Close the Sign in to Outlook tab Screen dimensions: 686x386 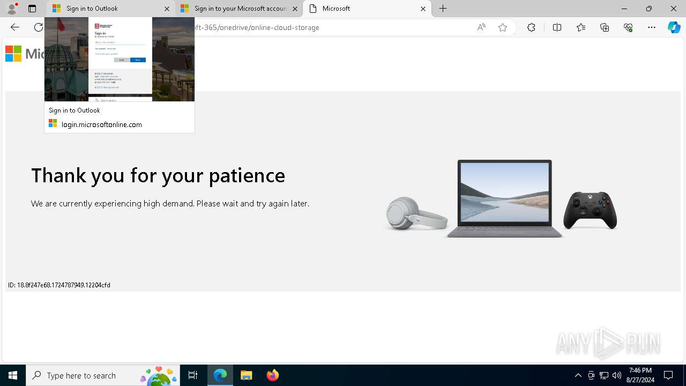click(x=167, y=9)
